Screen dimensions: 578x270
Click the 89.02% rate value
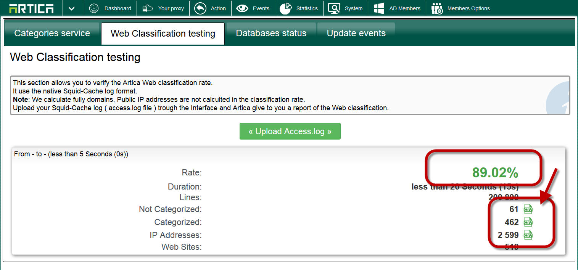(x=495, y=173)
